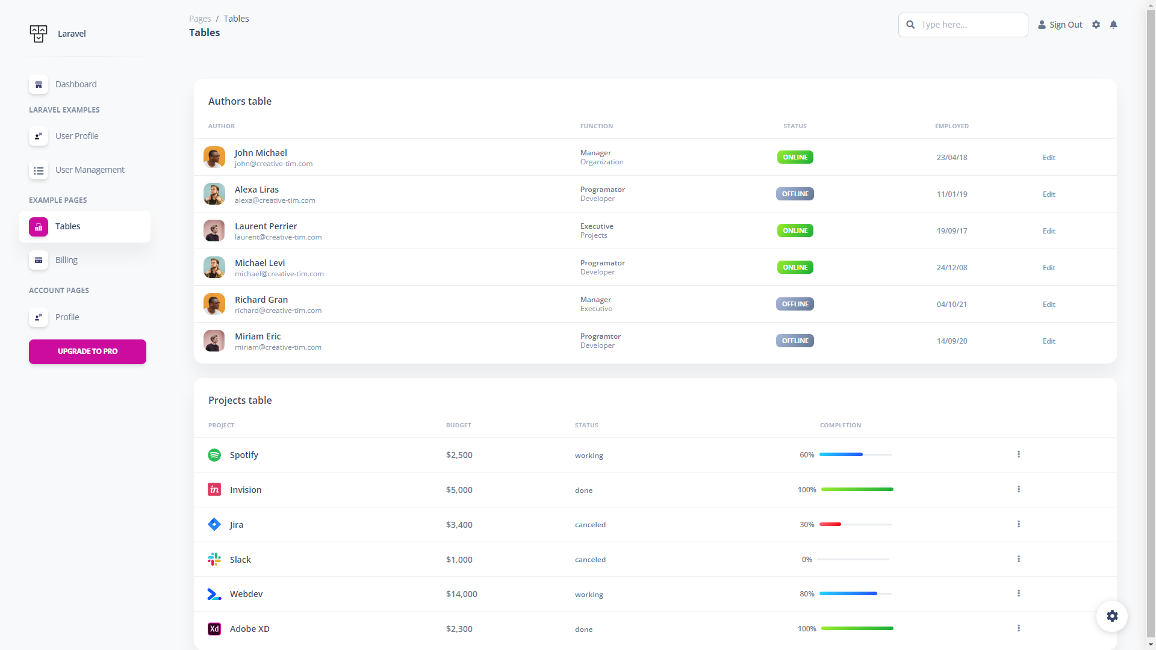1156x650 pixels.
Task: Focus the Type here search field
Action: (x=969, y=25)
